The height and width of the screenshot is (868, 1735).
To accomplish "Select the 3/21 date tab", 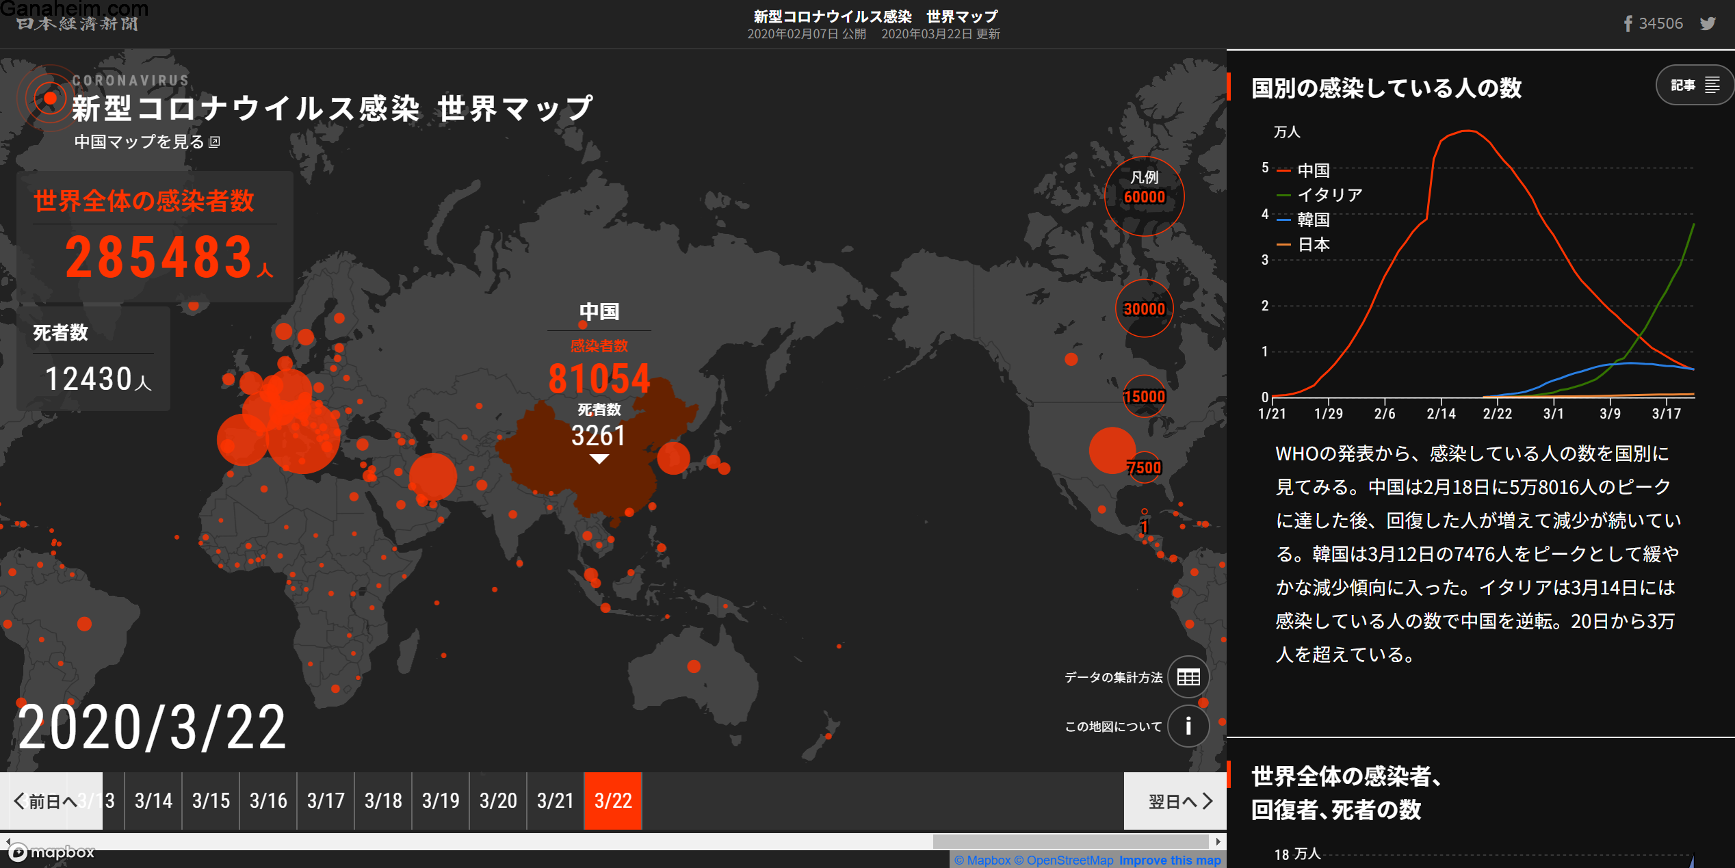I will 555,801.
